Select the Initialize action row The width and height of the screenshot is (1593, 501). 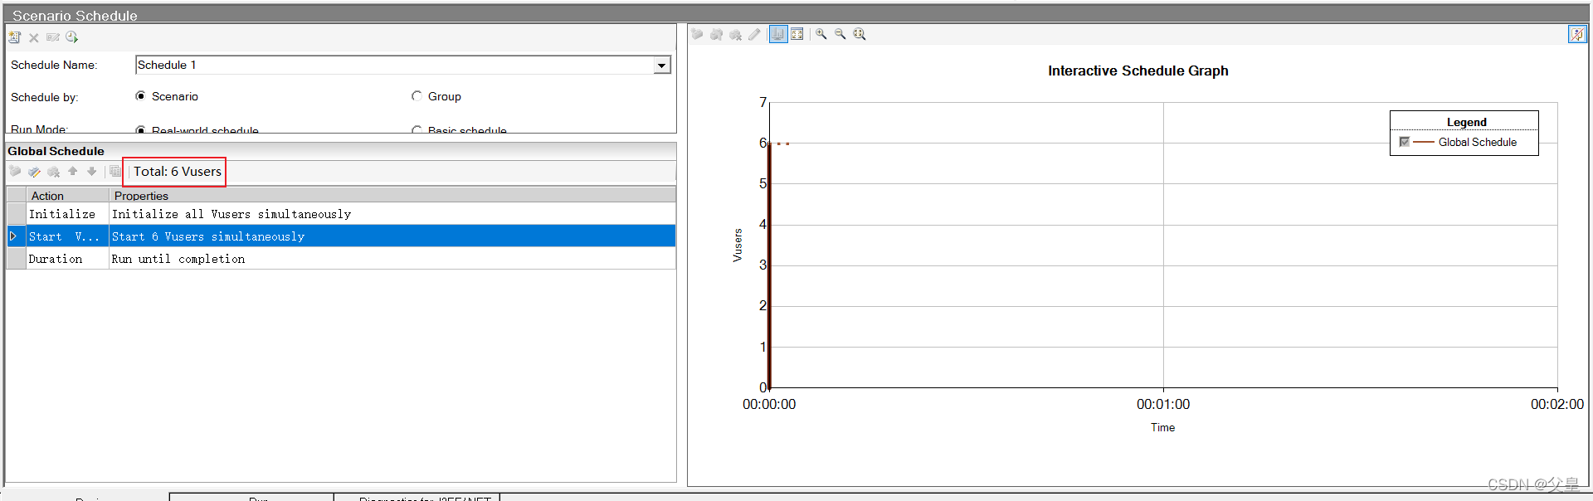click(341, 214)
